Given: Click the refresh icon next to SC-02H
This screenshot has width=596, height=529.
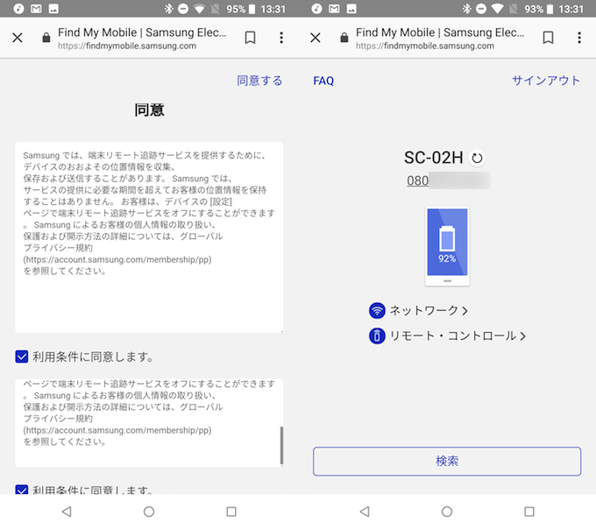Looking at the screenshot, I should (x=477, y=159).
